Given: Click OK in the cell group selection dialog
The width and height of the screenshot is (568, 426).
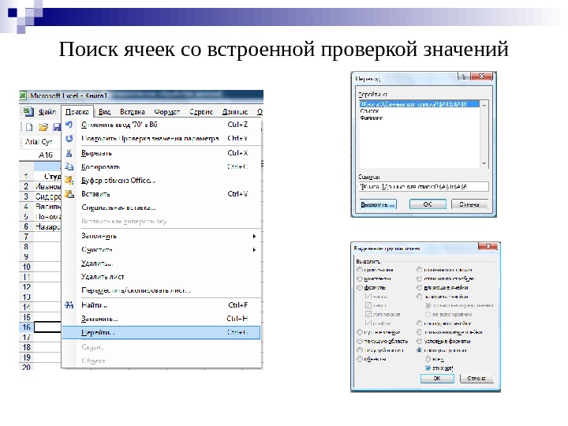Looking at the screenshot, I should click(437, 378).
